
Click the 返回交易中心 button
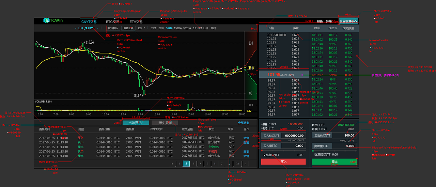pyautogui.click(x=348, y=21)
